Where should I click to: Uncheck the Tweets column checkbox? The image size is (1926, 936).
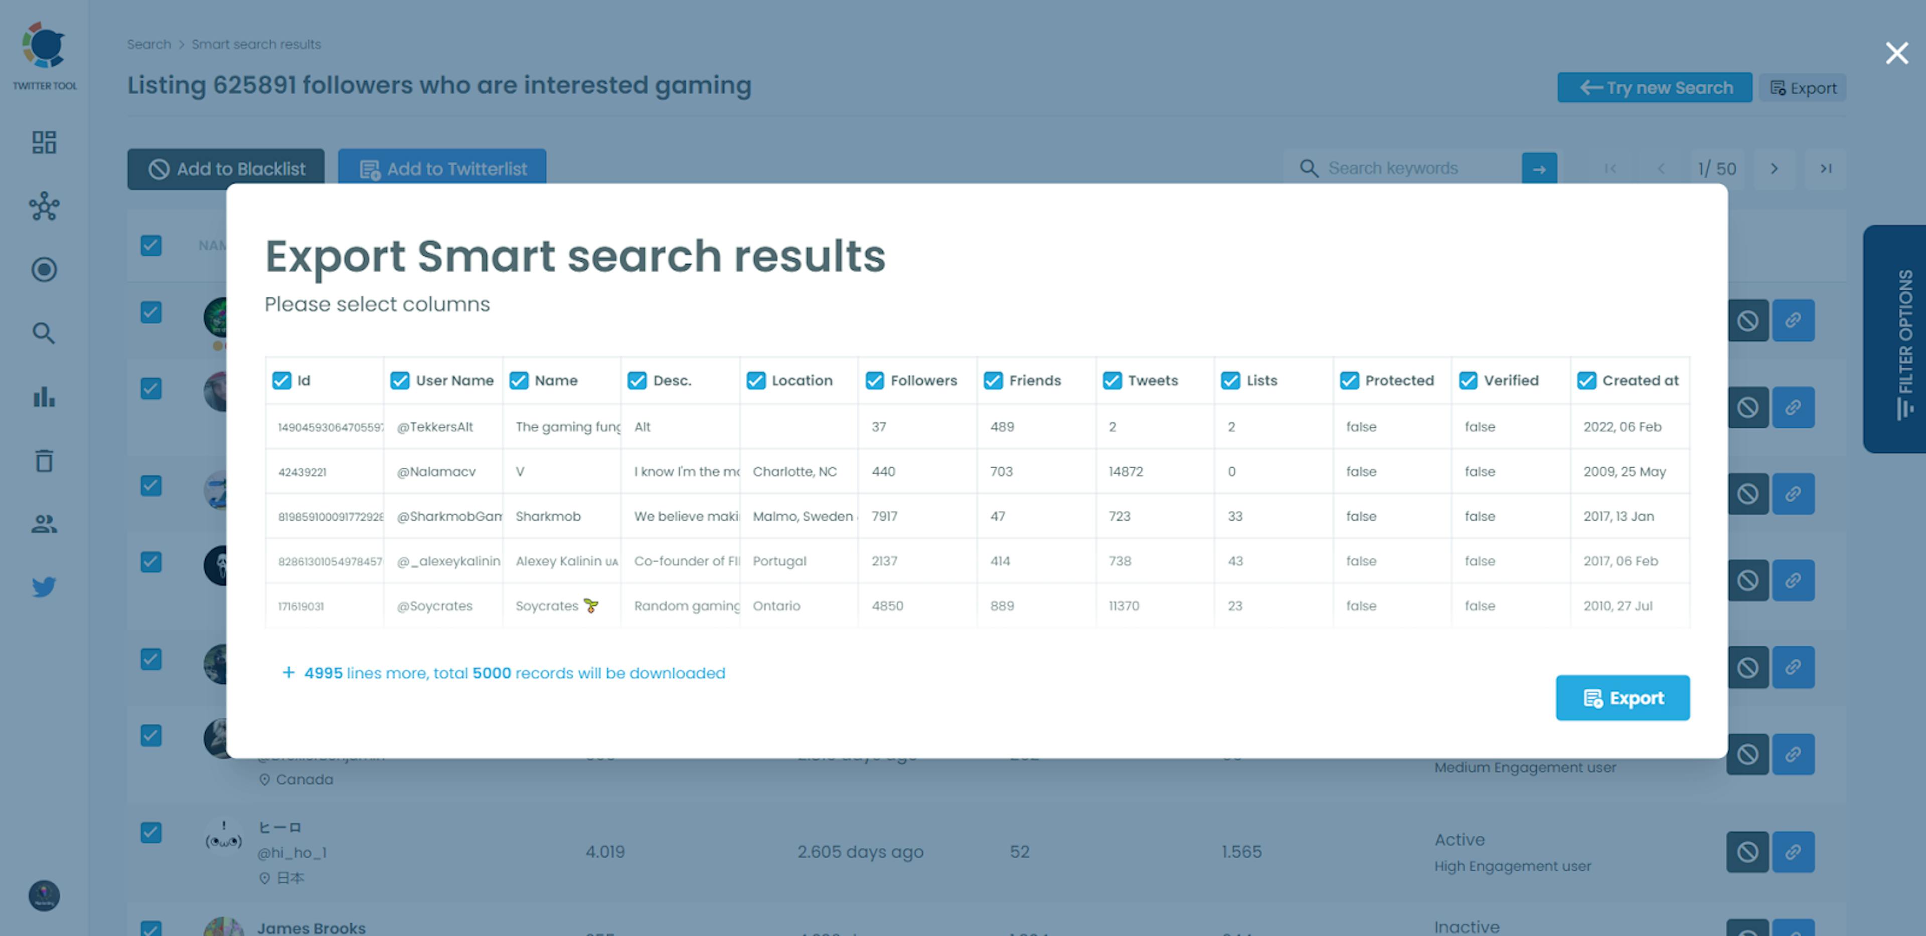tap(1112, 381)
